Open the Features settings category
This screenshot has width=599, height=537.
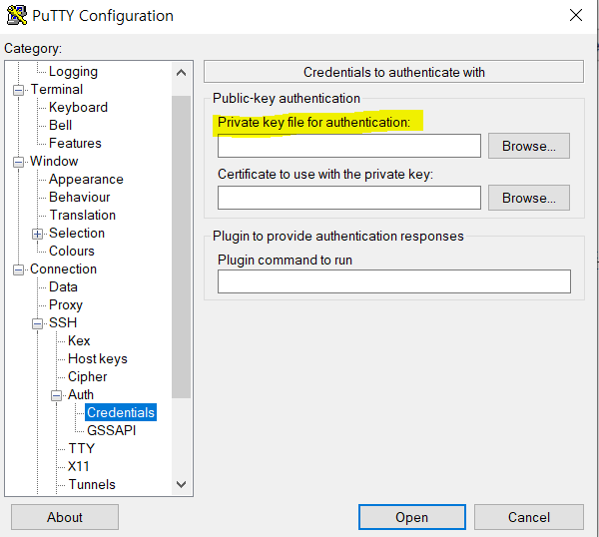75,143
